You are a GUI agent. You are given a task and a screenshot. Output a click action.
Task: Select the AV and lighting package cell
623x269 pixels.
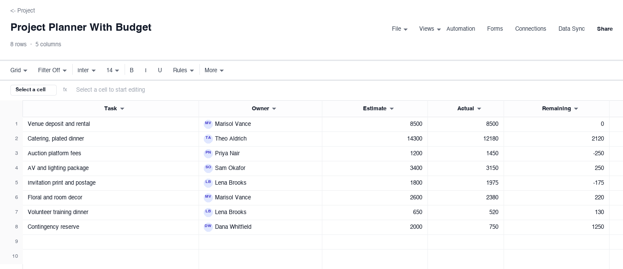[111, 169]
